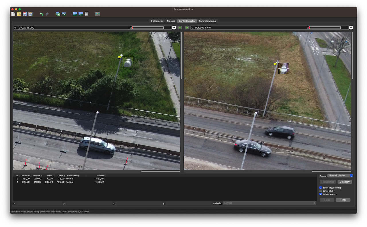Click the open project folder icon

tap(19, 14)
